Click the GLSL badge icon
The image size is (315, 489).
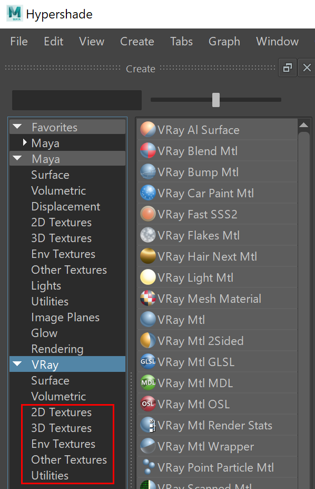148,362
